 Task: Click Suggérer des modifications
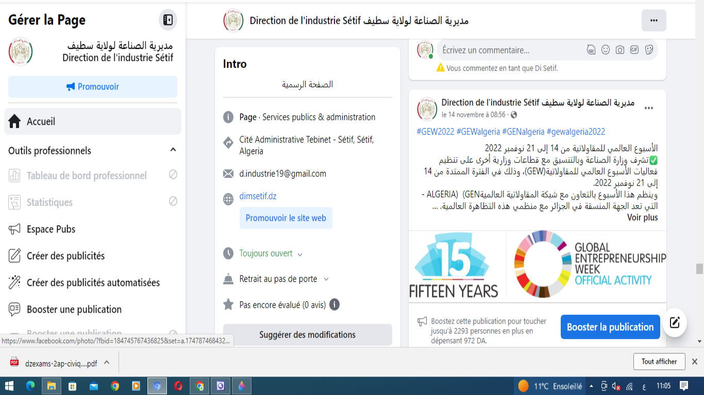308,335
